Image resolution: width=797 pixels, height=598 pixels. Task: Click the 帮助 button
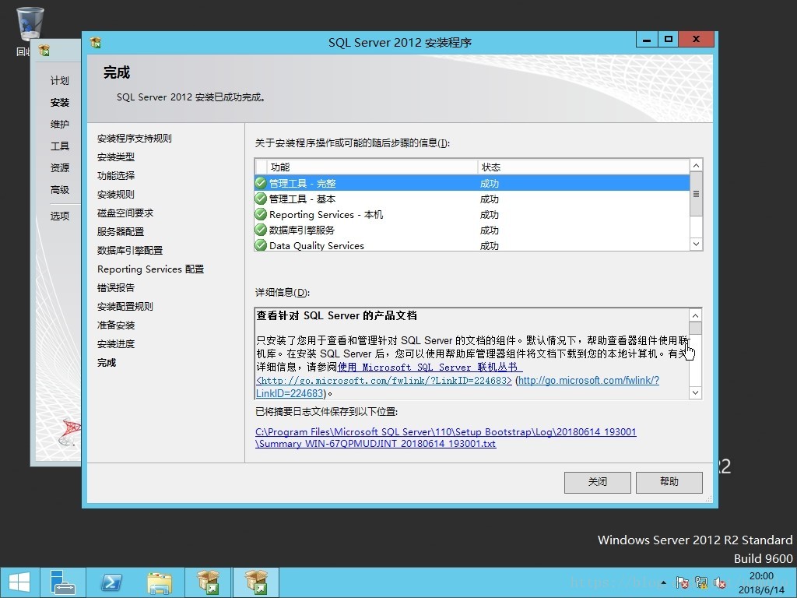669,482
